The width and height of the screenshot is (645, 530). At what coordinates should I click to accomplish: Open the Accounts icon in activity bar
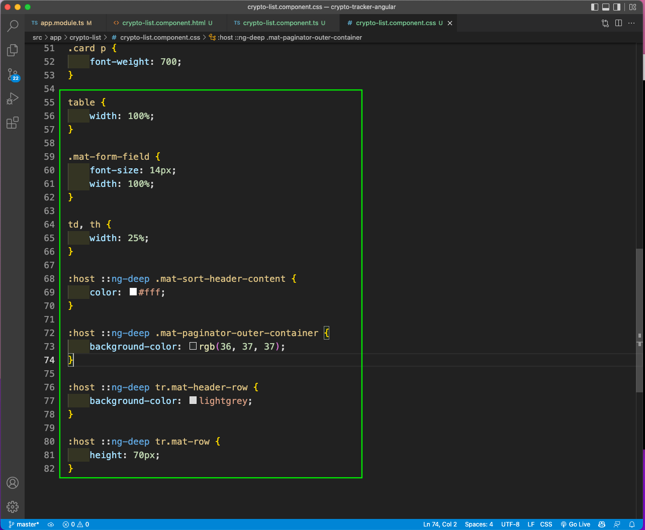coord(13,483)
